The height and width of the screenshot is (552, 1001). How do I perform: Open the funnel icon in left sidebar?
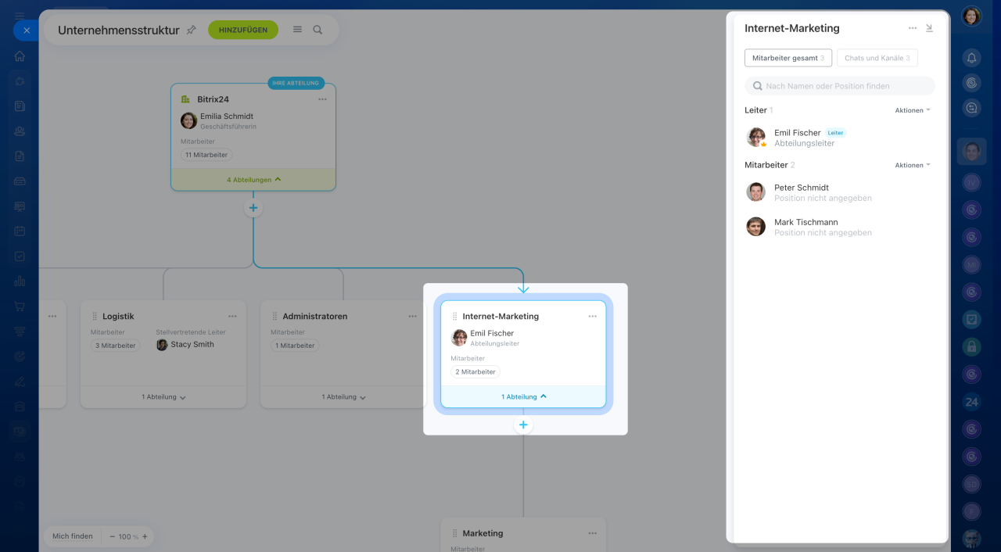point(20,332)
